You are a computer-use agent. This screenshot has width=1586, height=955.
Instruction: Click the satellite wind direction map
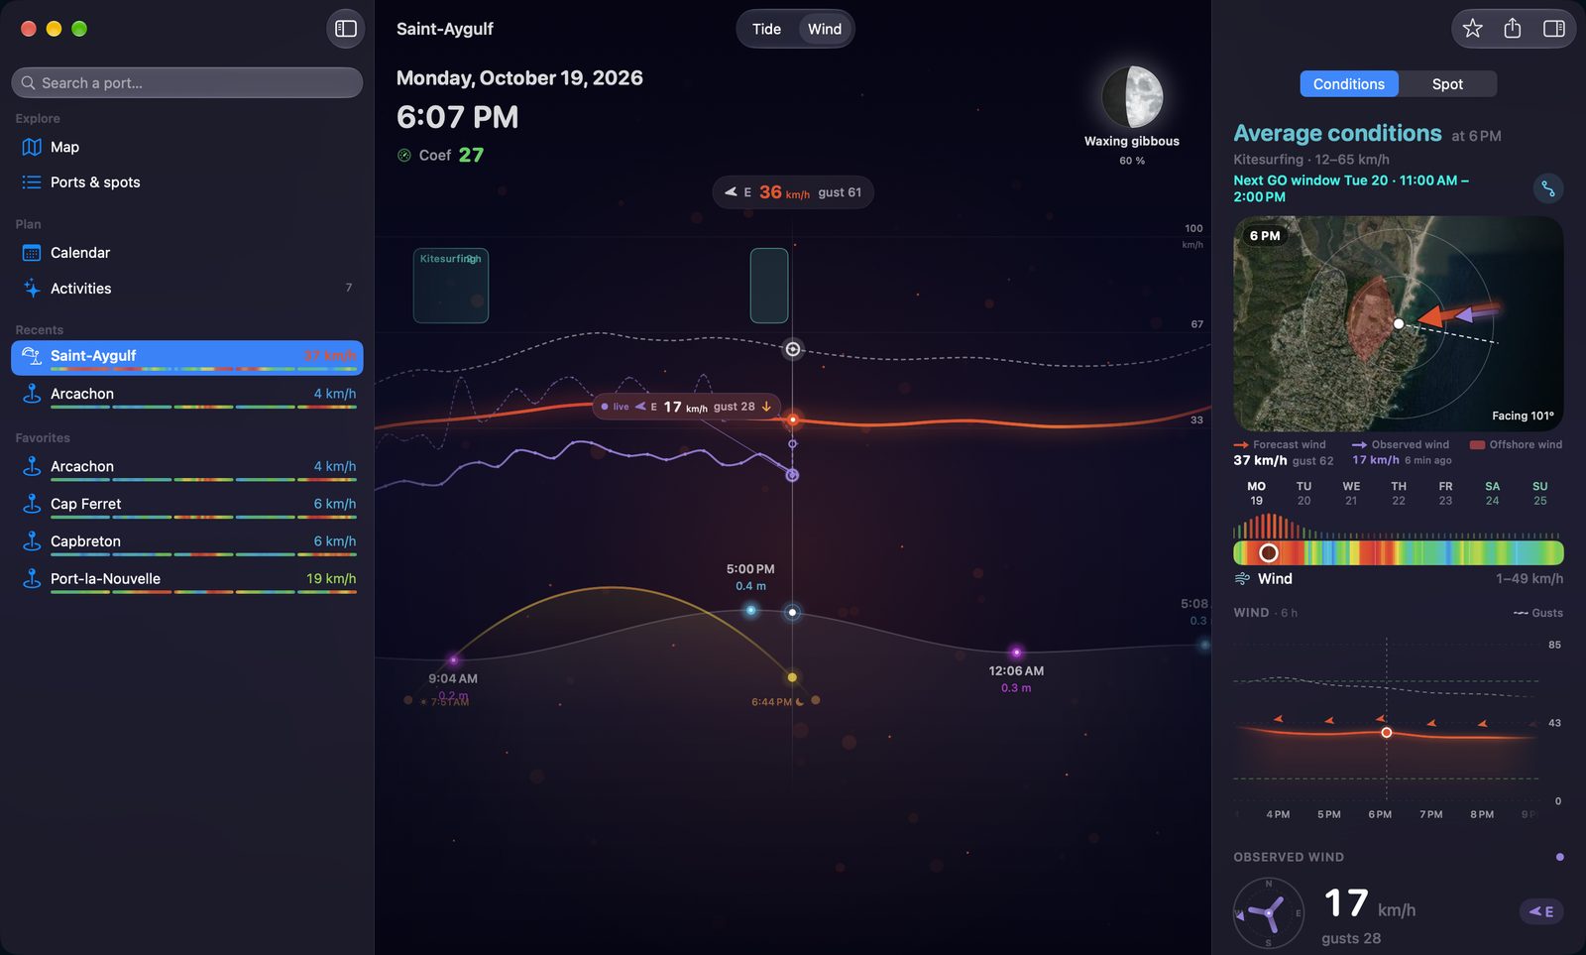click(1398, 323)
